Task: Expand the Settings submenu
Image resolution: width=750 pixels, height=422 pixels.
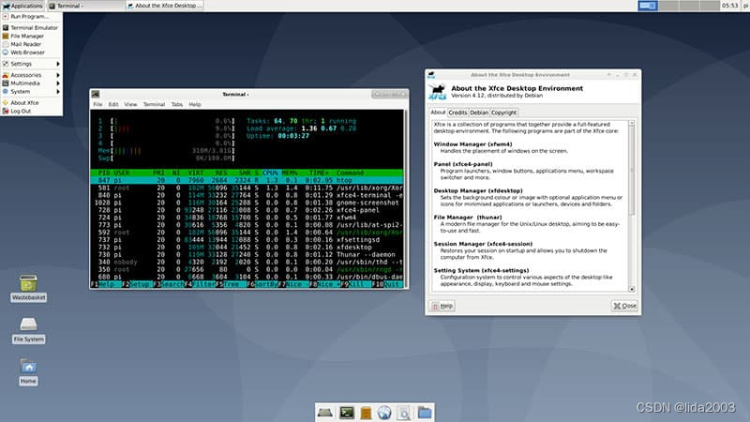Action: (x=31, y=64)
